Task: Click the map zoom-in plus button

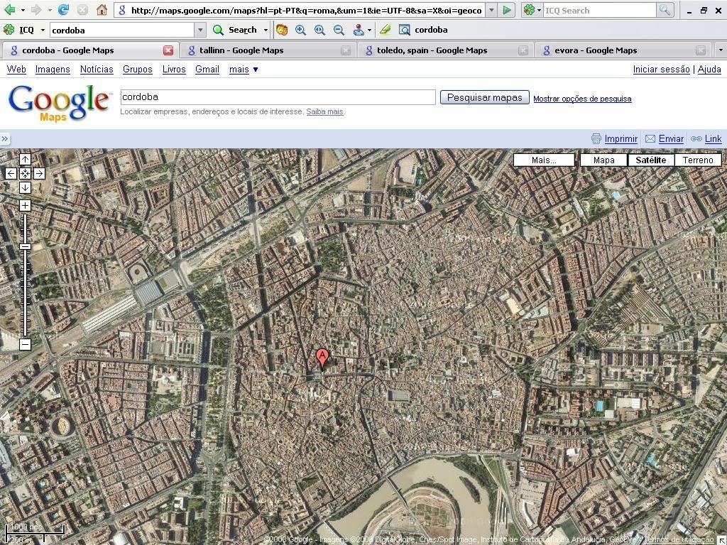Action: pos(25,206)
